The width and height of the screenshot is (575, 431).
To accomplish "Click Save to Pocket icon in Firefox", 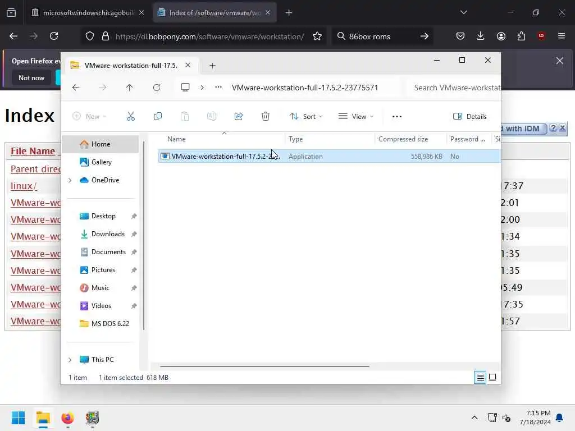I will [460, 36].
